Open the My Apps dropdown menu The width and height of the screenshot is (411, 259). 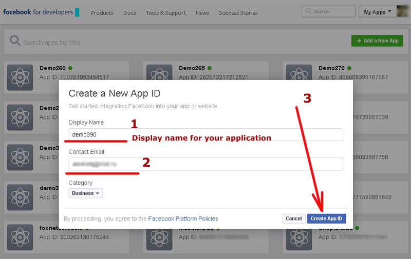point(377,12)
